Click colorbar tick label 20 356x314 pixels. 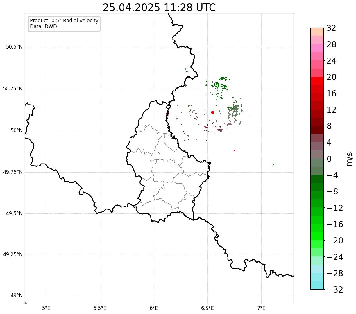point(331,77)
